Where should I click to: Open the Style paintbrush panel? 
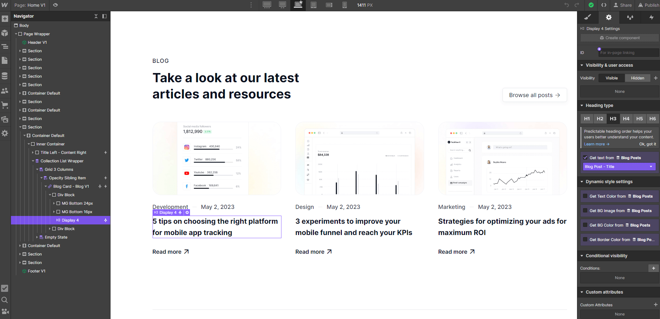587,17
